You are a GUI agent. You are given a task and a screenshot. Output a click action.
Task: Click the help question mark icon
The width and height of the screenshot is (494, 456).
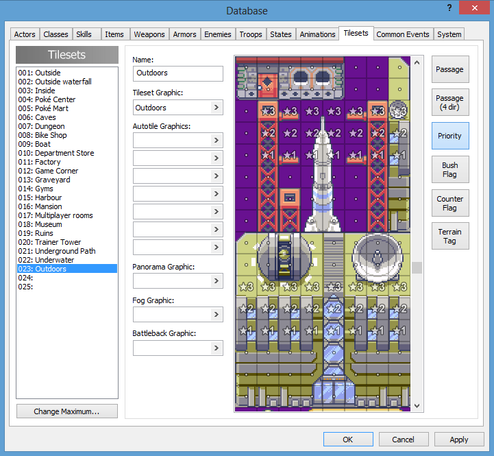click(x=449, y=8)
